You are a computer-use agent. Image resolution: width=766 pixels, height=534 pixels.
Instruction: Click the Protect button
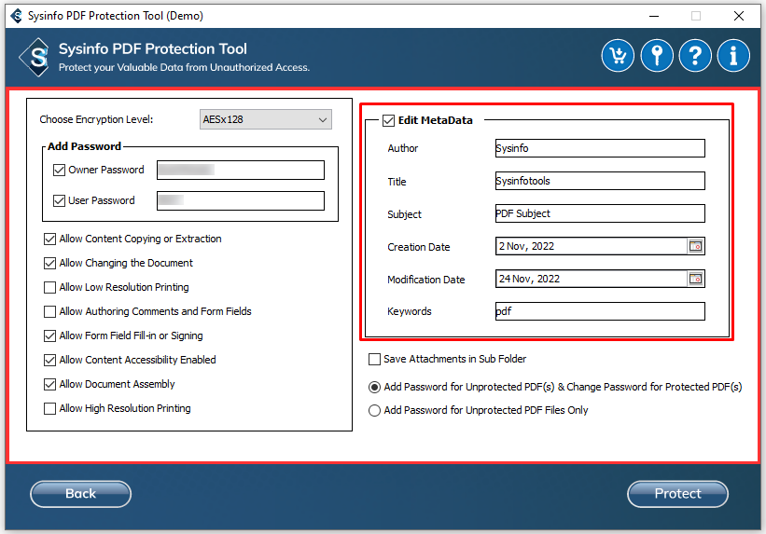pyautogui.click(x=677, y=494)
